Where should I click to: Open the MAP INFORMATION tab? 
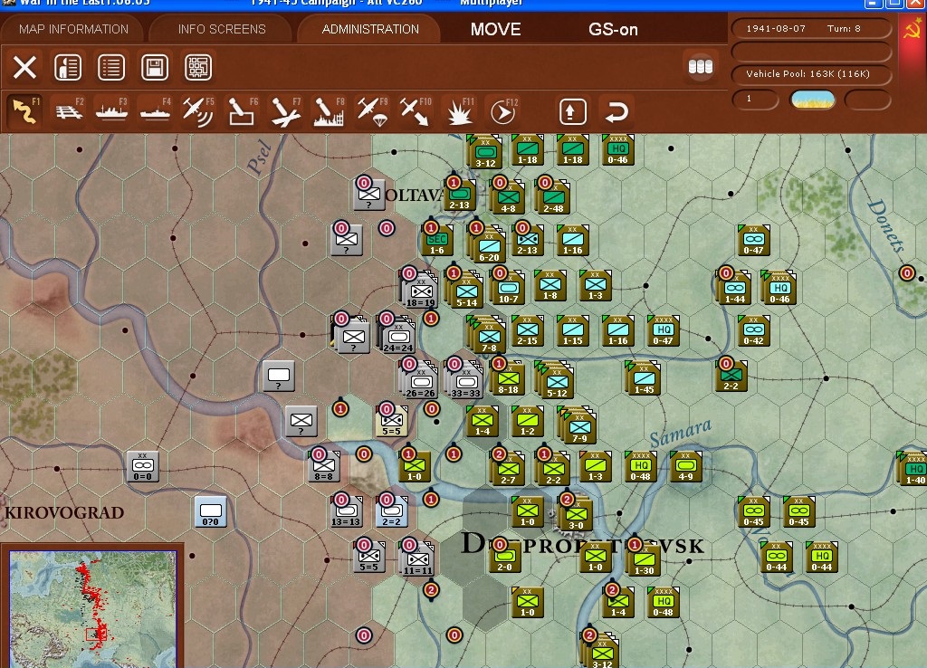73,29
